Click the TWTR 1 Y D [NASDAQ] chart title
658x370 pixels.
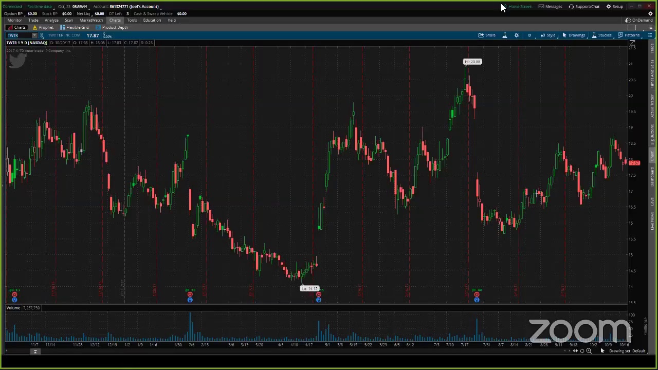point(27,43)
